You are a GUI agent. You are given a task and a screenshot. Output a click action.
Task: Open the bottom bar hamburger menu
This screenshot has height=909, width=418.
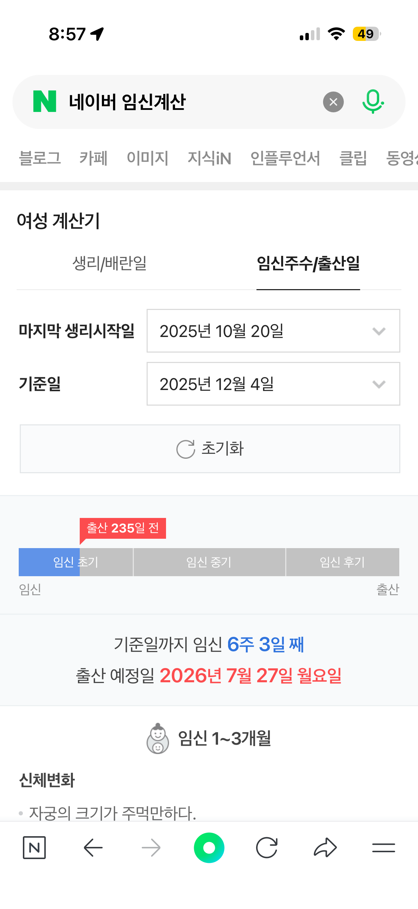tap(383, 847)
